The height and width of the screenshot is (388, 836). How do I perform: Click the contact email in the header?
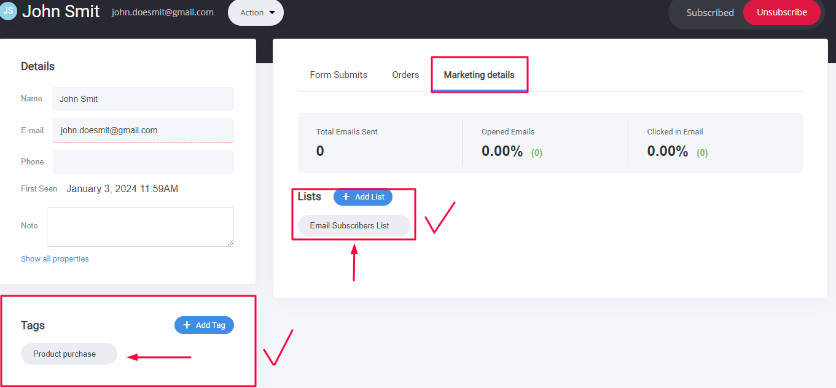pyautogui.click(x=162, y=12)
